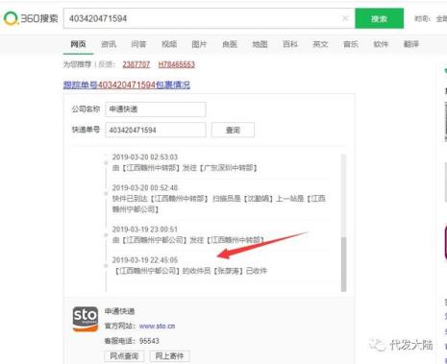The width and height of the screenshot is (447, 364).
Task: Open the 百科 tab
Action: click(x=290, y=44)
